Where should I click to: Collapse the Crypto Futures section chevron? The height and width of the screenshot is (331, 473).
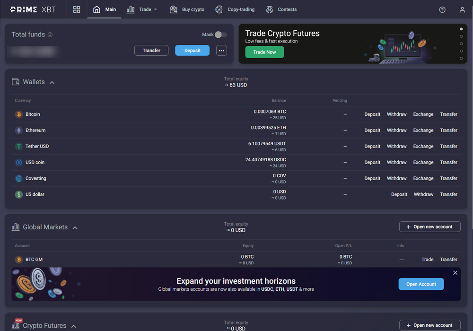[74, 326]
